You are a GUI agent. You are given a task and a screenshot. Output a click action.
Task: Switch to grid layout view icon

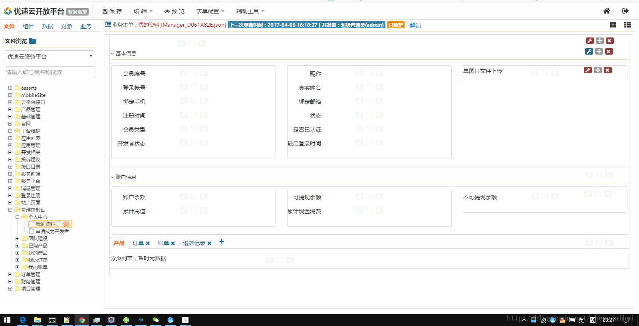(x=613, y=25)
